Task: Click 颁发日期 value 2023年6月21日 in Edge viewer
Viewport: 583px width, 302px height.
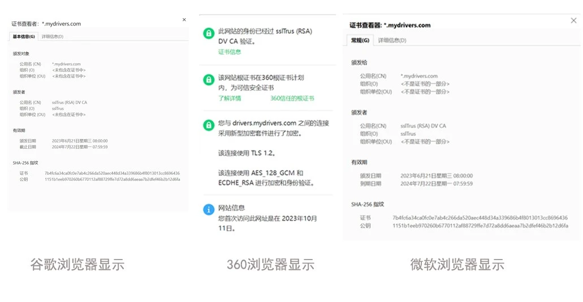Action: coord(437,175)
